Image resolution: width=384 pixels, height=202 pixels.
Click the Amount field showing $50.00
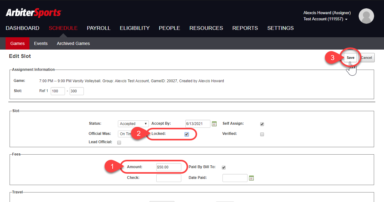click(169, 167)
